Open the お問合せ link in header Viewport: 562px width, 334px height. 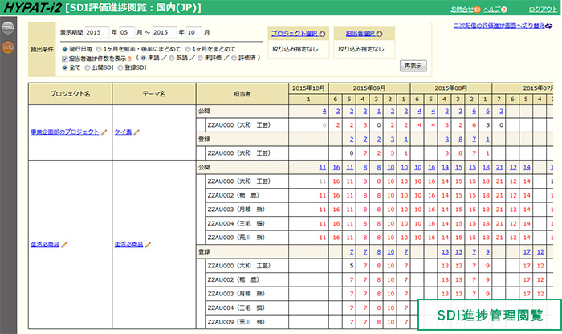click(461, 9)
